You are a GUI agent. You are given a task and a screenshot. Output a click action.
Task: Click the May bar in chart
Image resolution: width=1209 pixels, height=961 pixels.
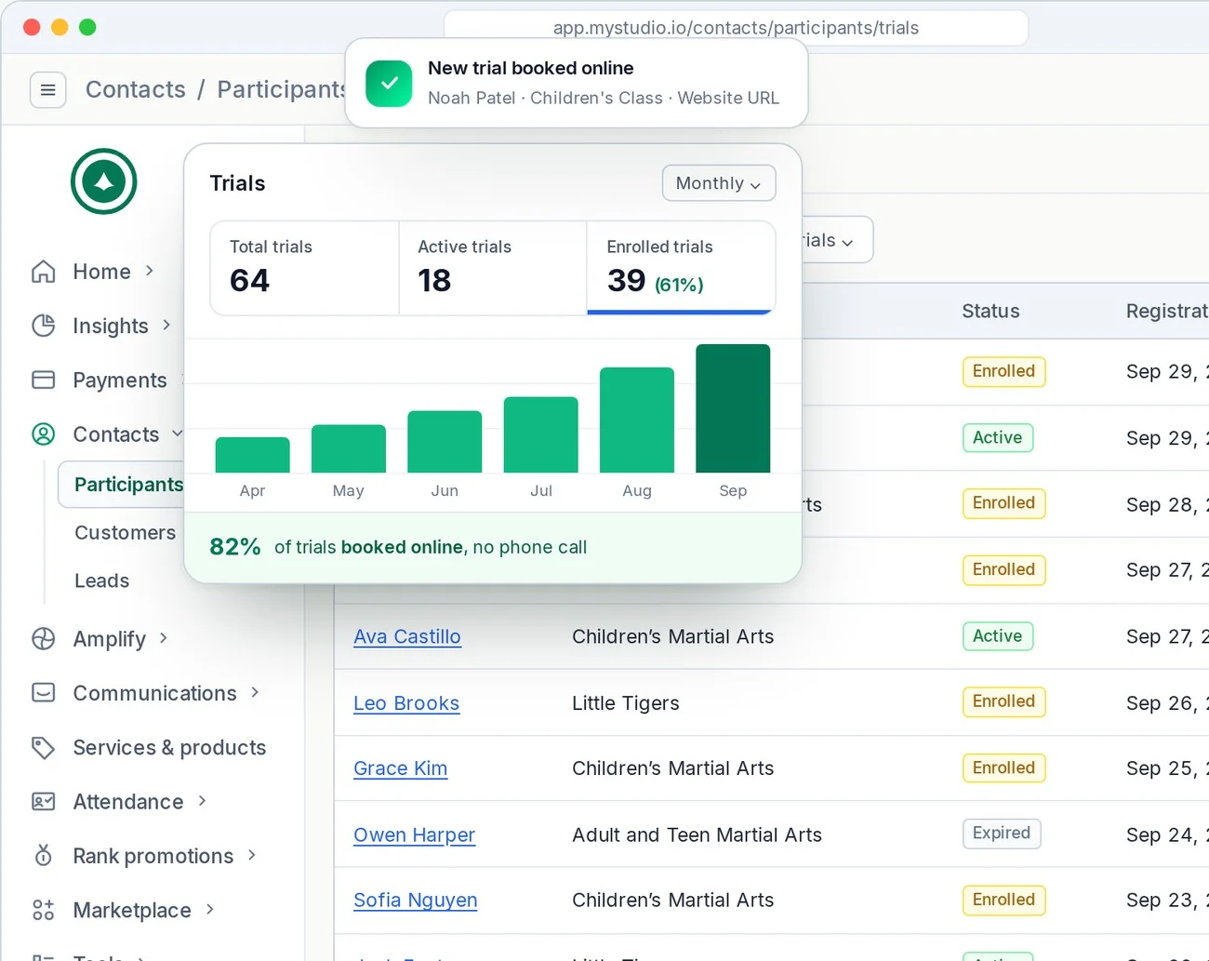coord(349,448)
